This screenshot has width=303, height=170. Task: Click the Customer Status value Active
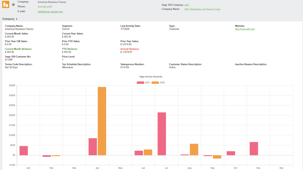point(172,67)
